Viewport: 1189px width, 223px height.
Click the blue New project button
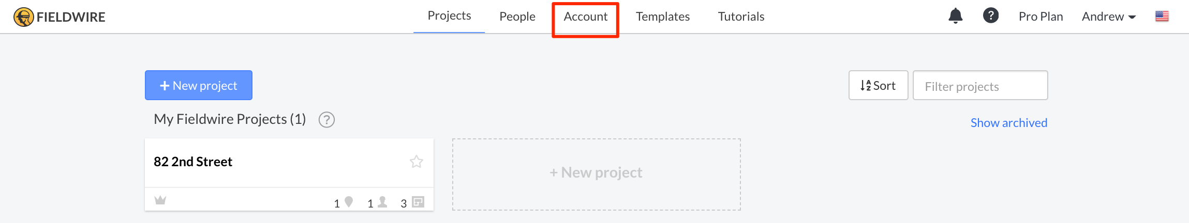coord(199,85)
